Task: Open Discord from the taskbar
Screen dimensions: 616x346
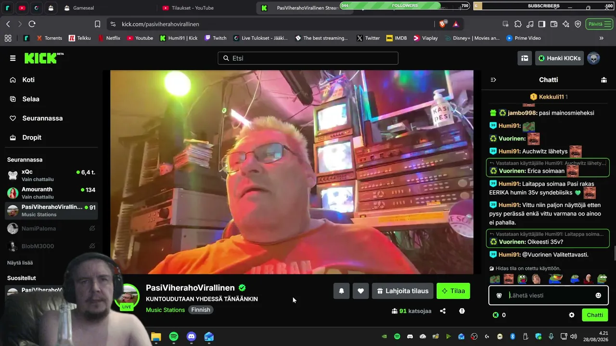Action: tap(191, 336)
